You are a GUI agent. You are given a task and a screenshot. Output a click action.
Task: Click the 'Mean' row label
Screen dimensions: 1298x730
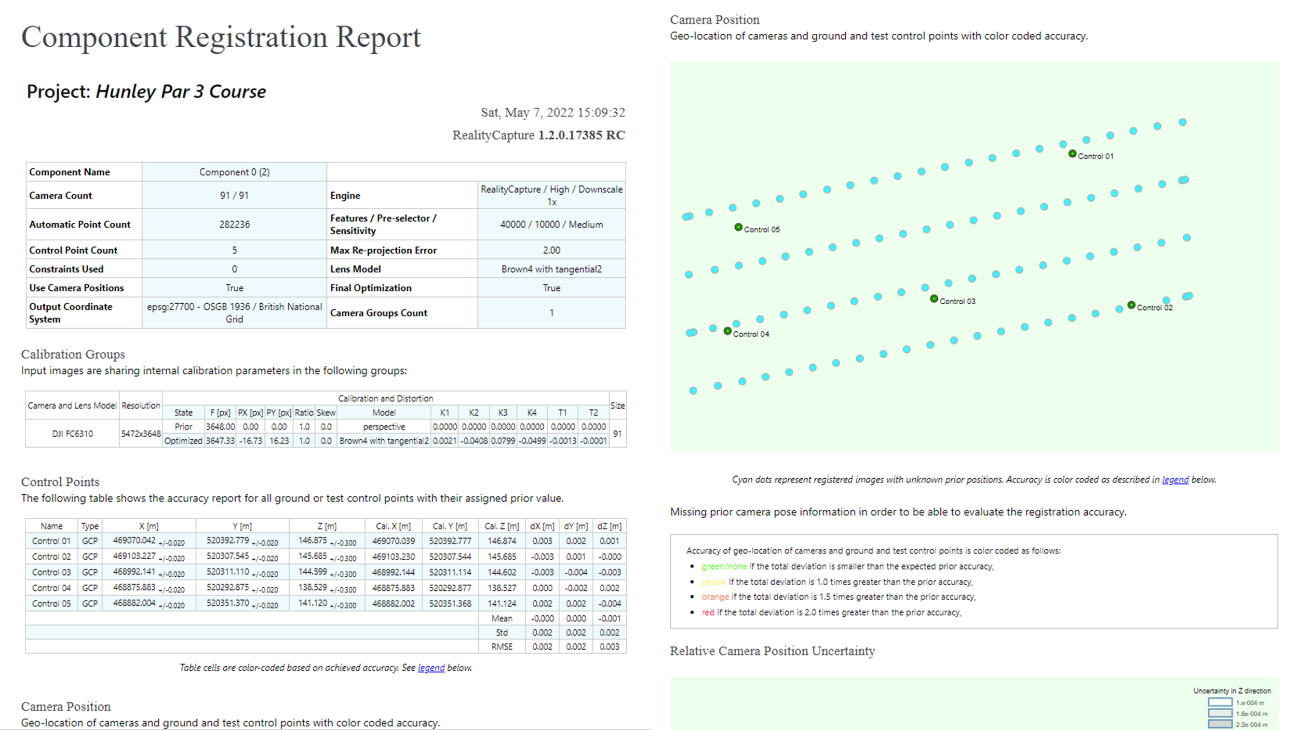[502, 618]
